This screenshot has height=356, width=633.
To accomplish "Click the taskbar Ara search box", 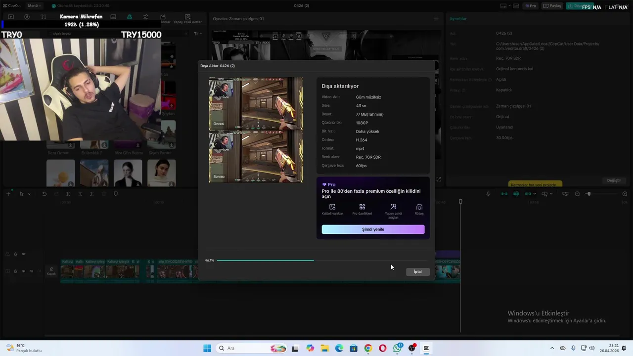I will point(252,348).
